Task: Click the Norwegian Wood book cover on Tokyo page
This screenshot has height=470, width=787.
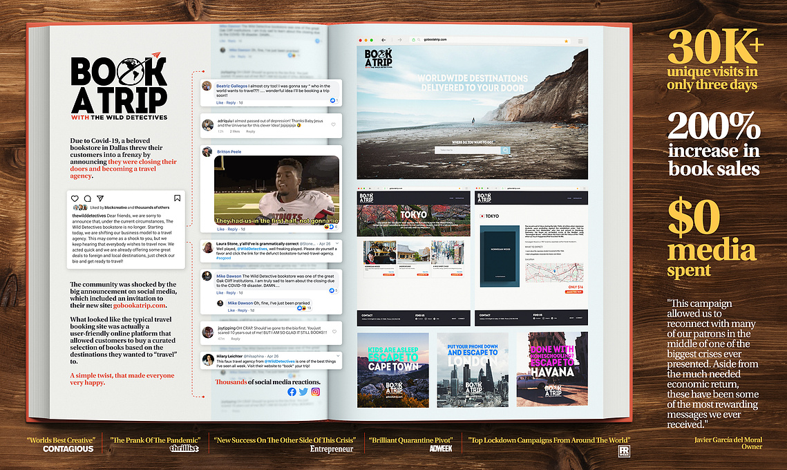Action: [x=500, y=256]
